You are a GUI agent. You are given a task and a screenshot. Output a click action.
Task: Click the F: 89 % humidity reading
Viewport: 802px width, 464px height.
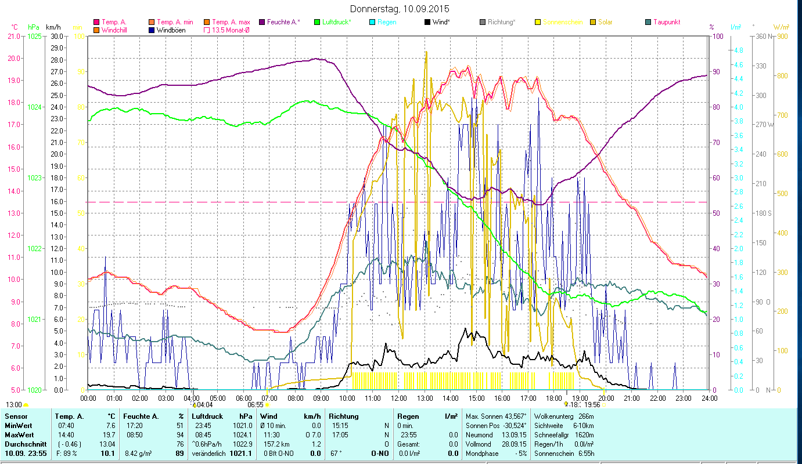coord(67,454)
